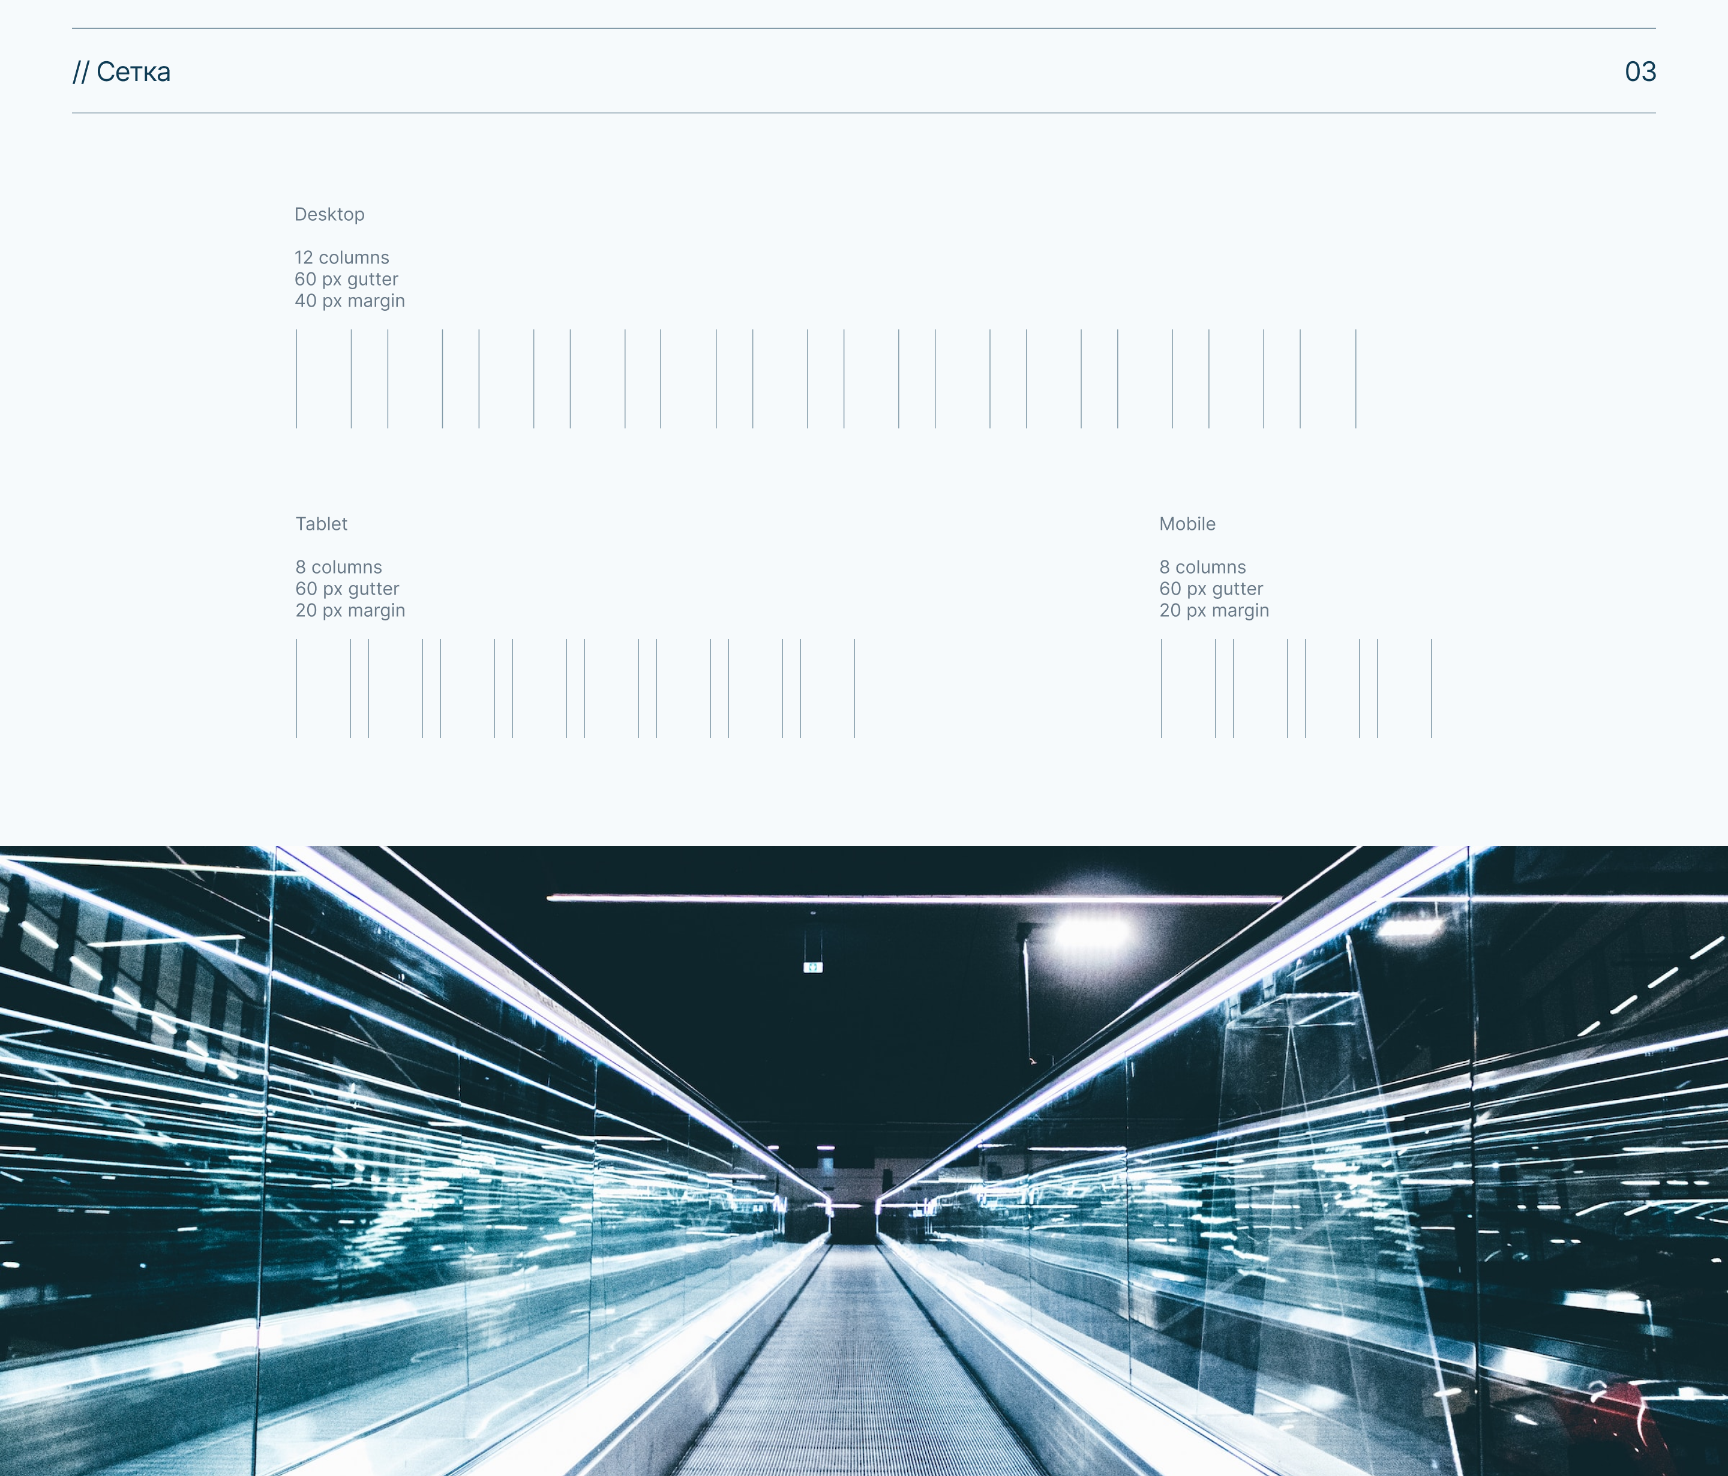The width and height of the screenshot is (1728, 1476).
Task: Click Tablet's '8 columns' text
Action: tap(338, 567)
